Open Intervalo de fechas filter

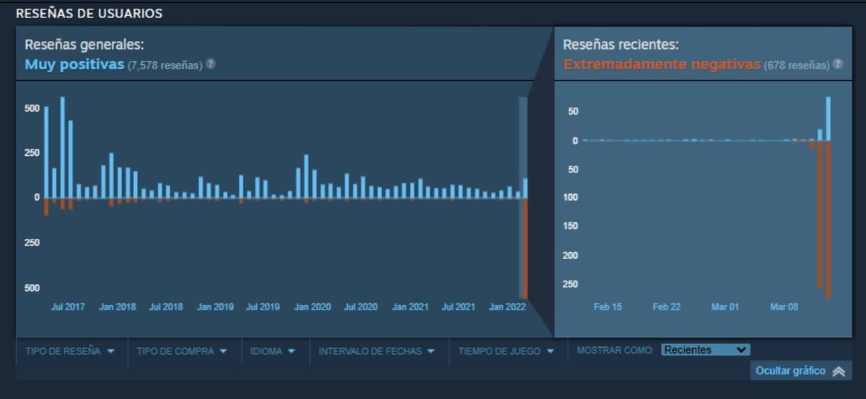pos(376,351)
